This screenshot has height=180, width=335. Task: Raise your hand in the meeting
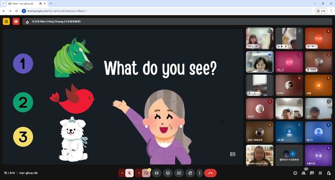190,173
